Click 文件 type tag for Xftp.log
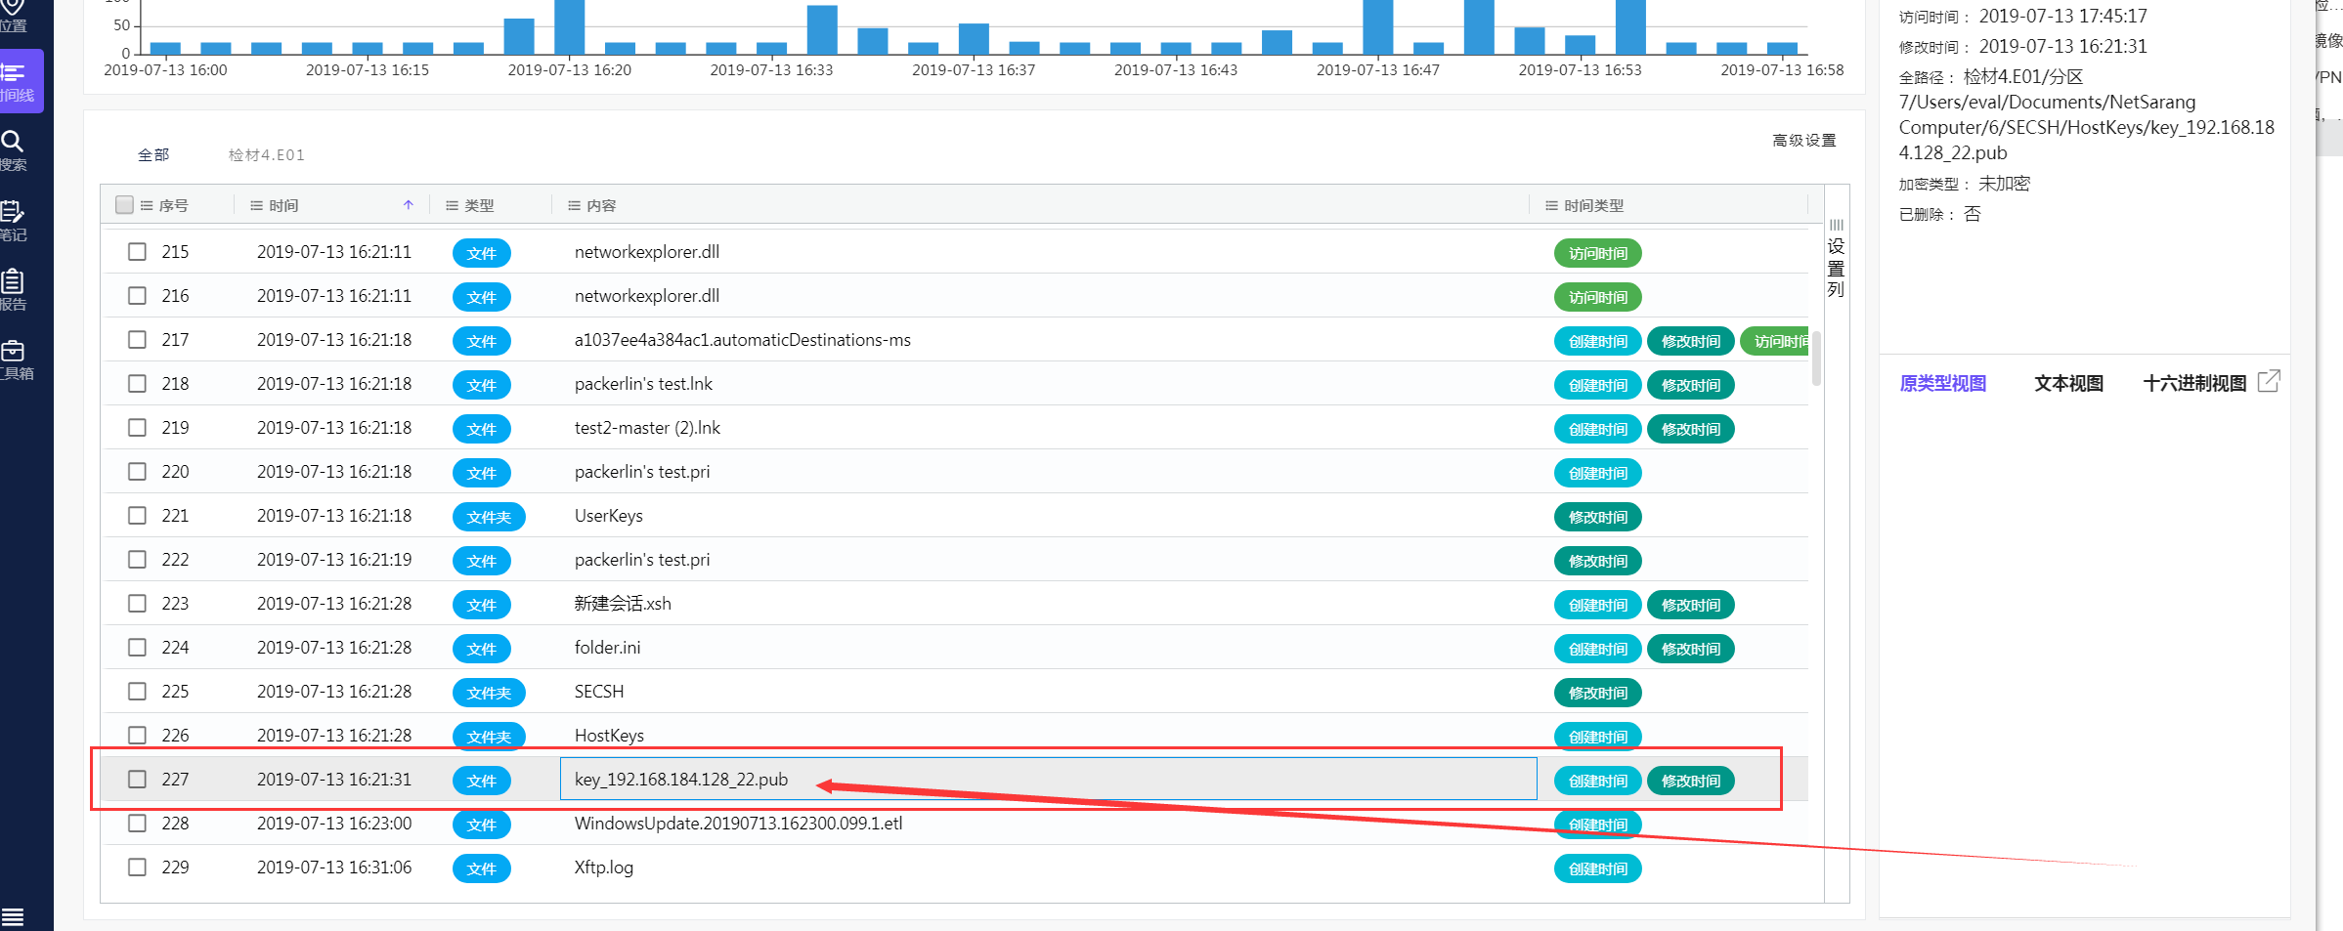This screenshot has width=2343, height=931. pyautogui.click(x=482, y=868)
